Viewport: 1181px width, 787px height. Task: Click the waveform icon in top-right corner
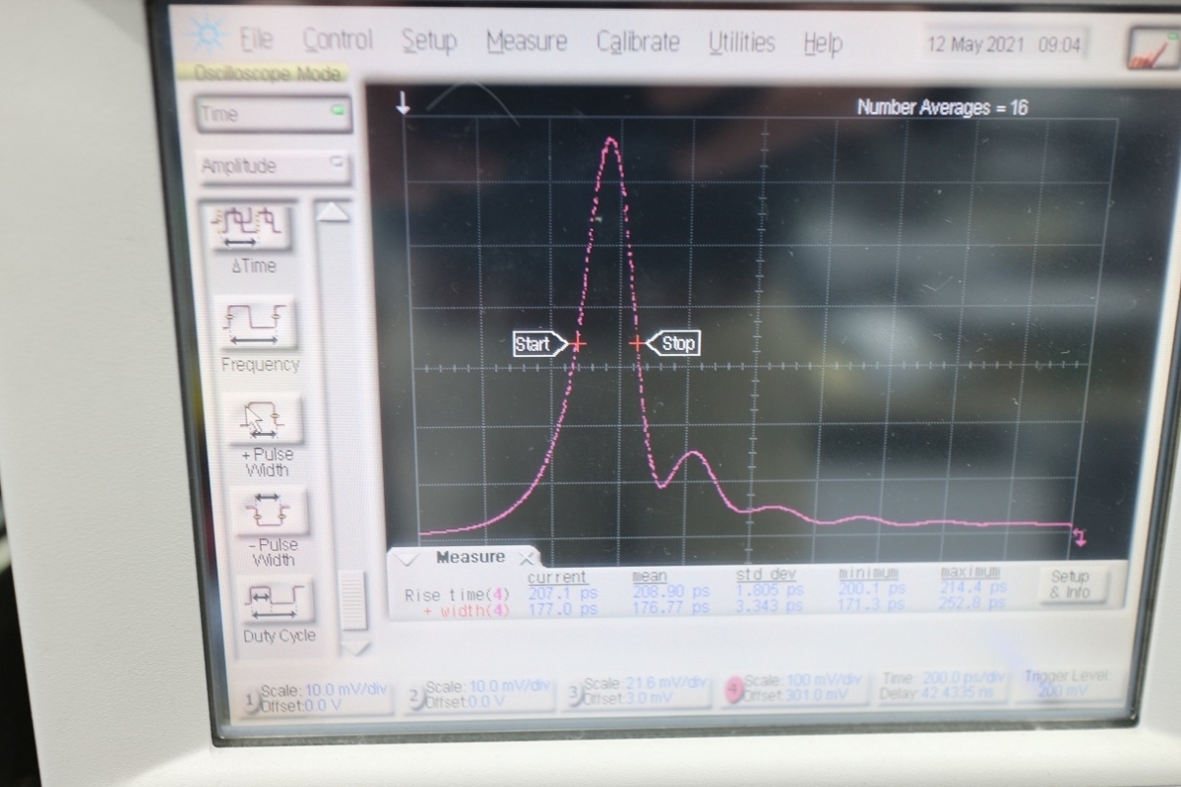[1152, 48]
